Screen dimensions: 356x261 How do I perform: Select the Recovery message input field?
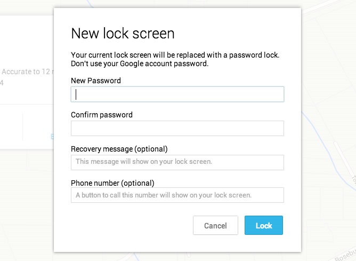[177, 162]
